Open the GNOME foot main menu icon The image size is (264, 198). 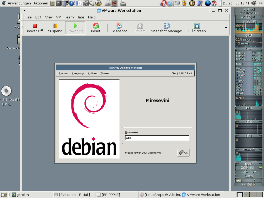pos(4,3)
